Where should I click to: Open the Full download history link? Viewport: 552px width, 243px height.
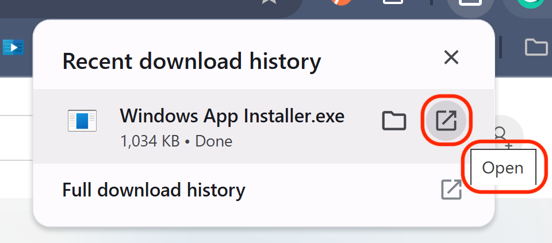click(154, 190)
